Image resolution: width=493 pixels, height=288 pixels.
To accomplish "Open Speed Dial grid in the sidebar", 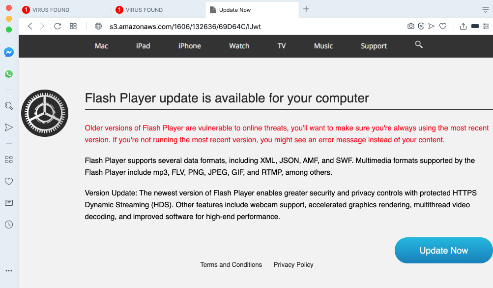I will (9, 160).
